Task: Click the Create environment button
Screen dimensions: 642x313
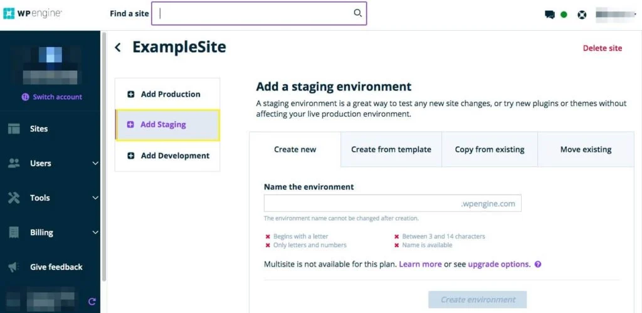Action: [477, 299]
